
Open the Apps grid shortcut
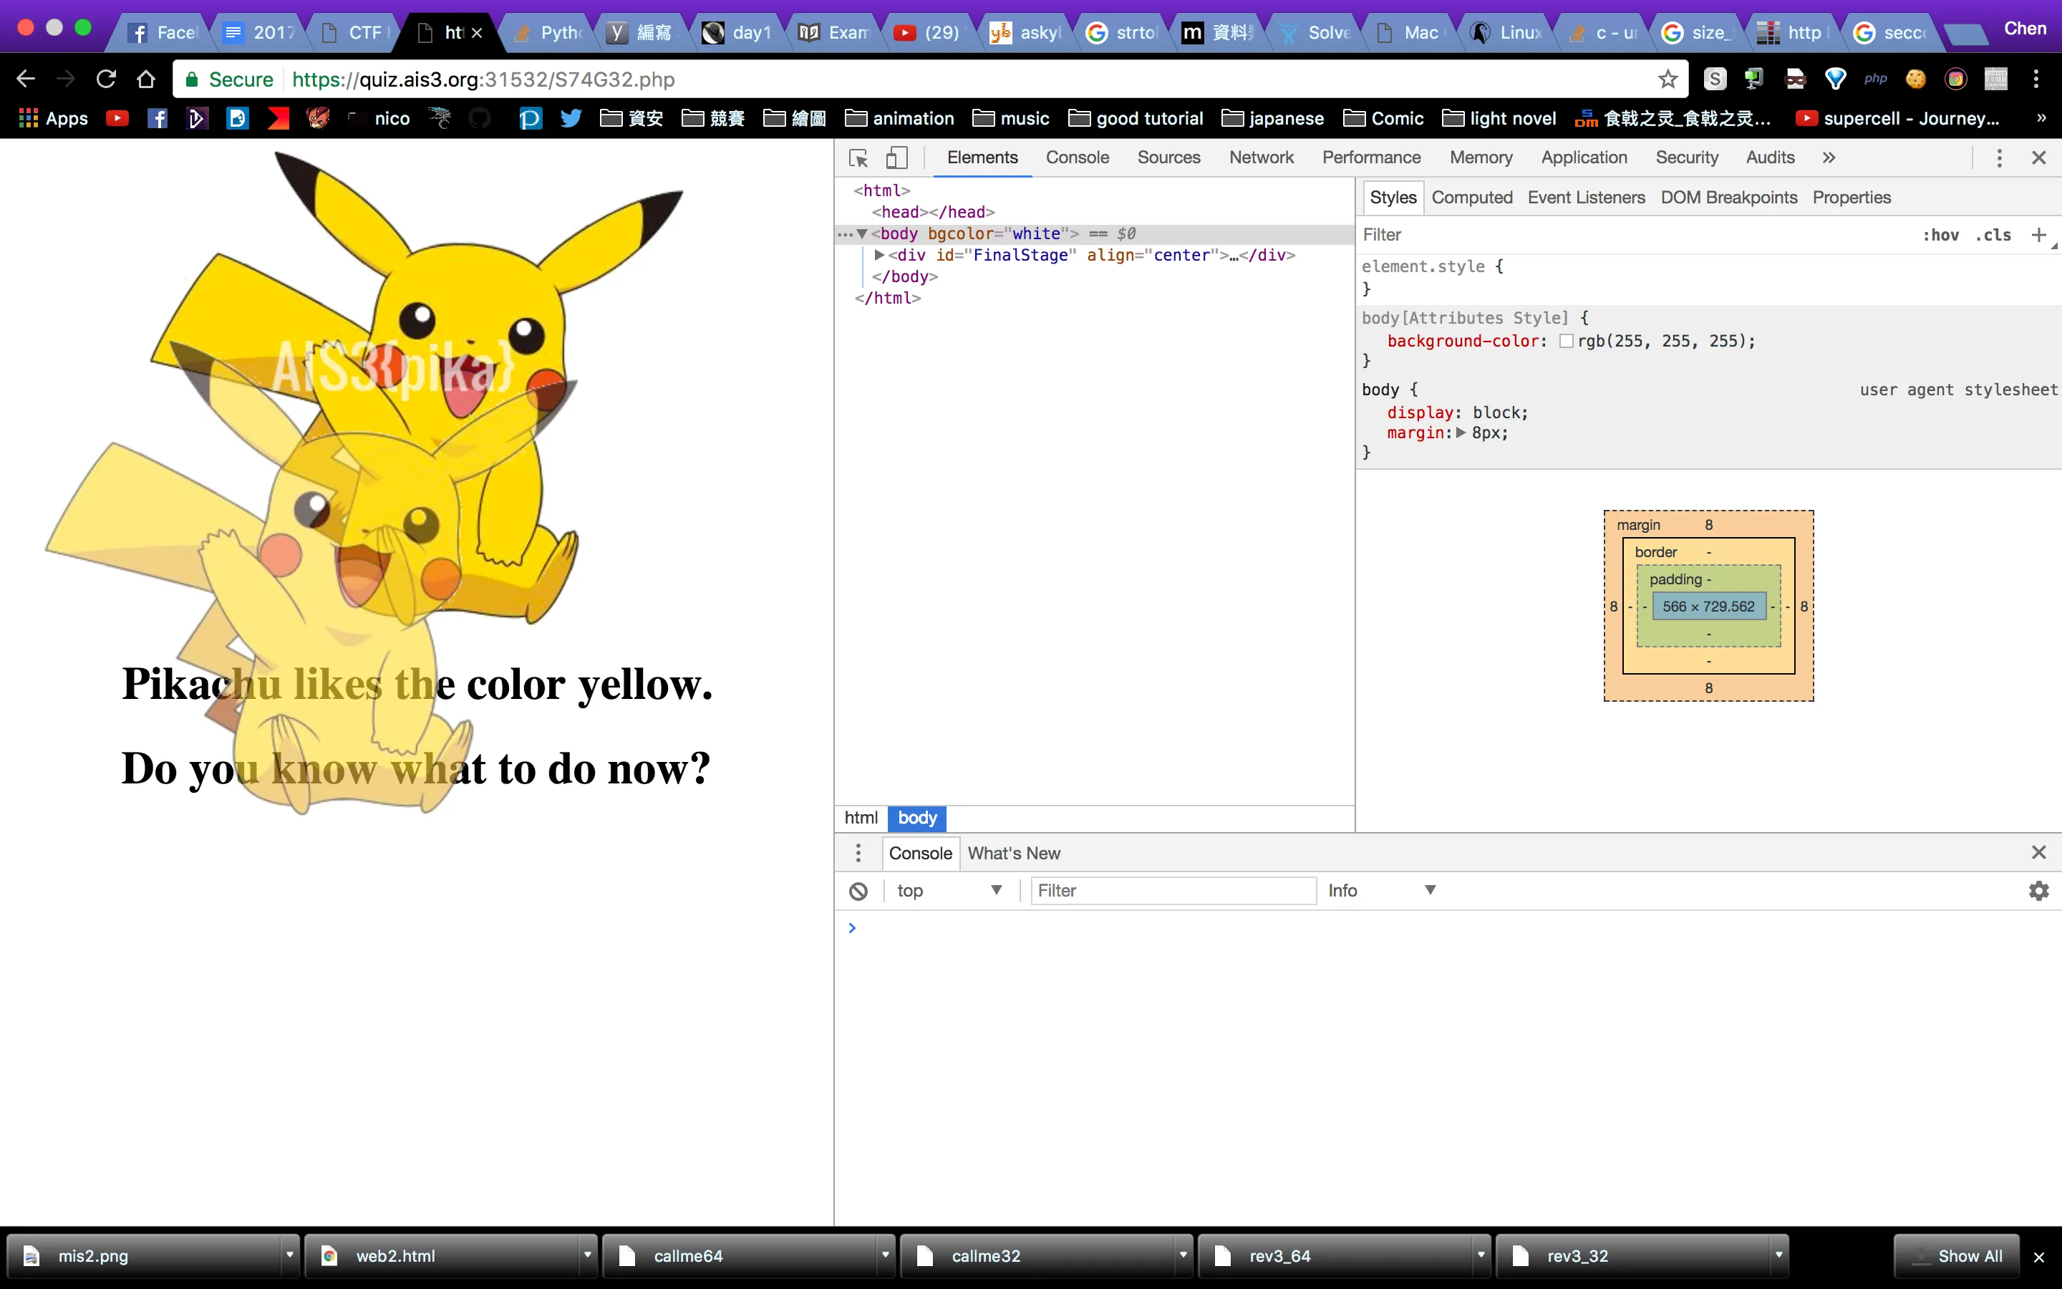coord(53,118)
